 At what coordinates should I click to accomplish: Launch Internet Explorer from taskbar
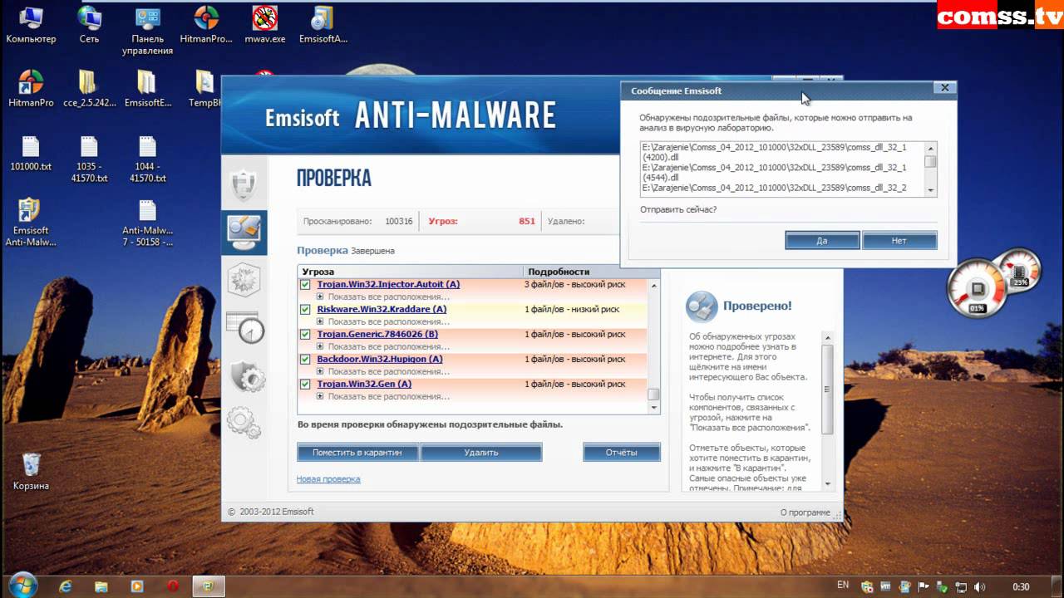coord(66,586)
